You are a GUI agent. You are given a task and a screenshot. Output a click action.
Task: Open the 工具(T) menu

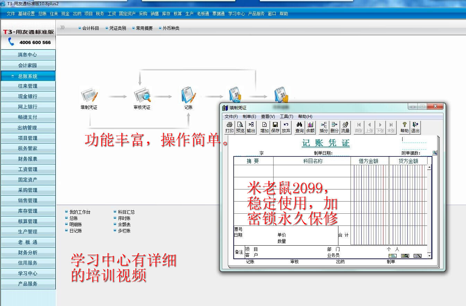[286, 117]
